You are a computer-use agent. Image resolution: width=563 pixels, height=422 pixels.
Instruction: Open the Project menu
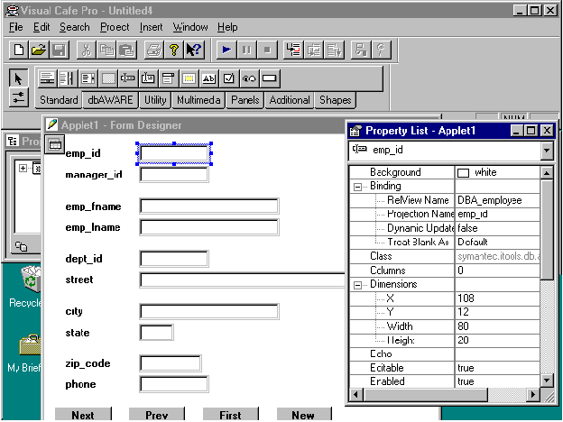pyautogui.click(x=115, y=27)
